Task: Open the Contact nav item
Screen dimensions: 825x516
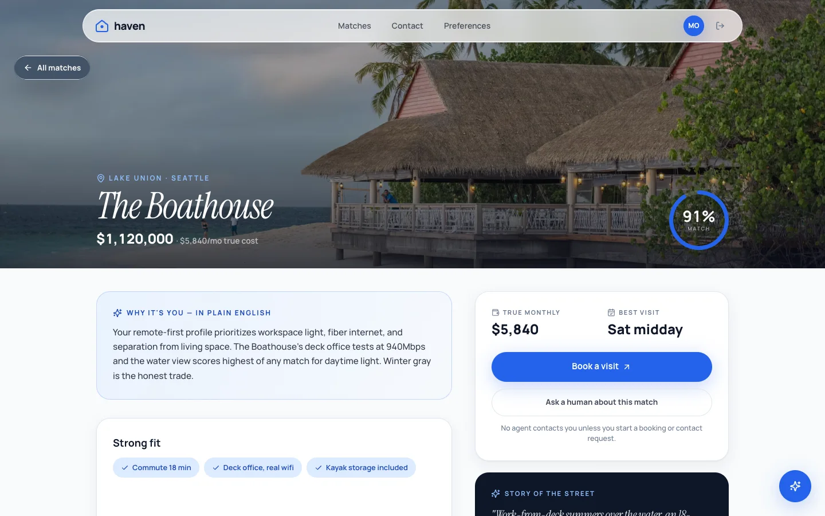Action: click(407, 26)
